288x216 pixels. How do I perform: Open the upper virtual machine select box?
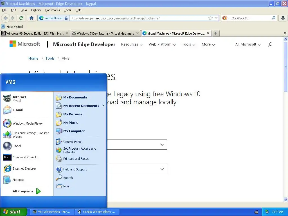137,145
